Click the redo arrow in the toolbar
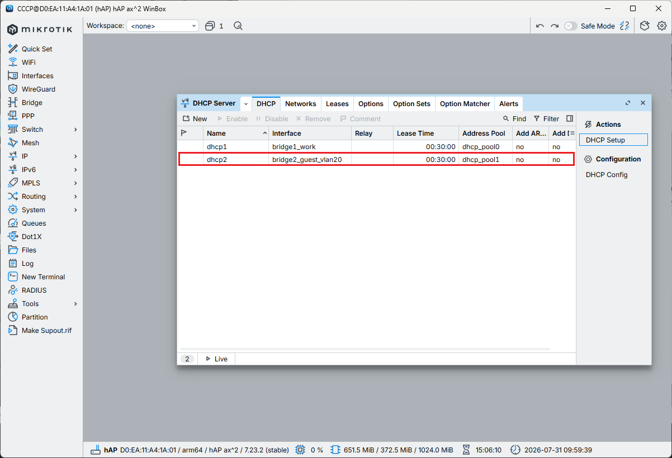Viewport: 672px width, 458px height. pos(554,26)
